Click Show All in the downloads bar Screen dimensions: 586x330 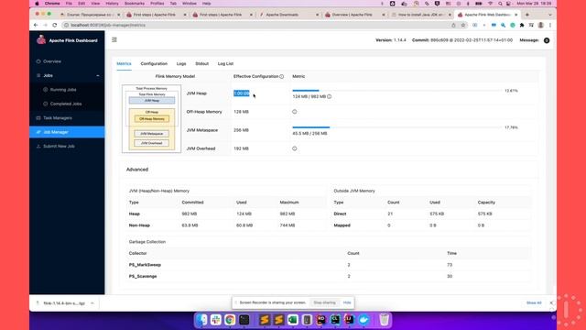pos(534,302)
